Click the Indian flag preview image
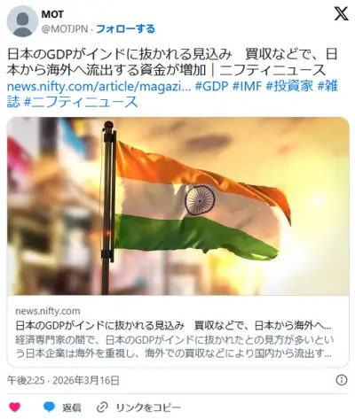The image size is (355, 419). click(177, 206)
